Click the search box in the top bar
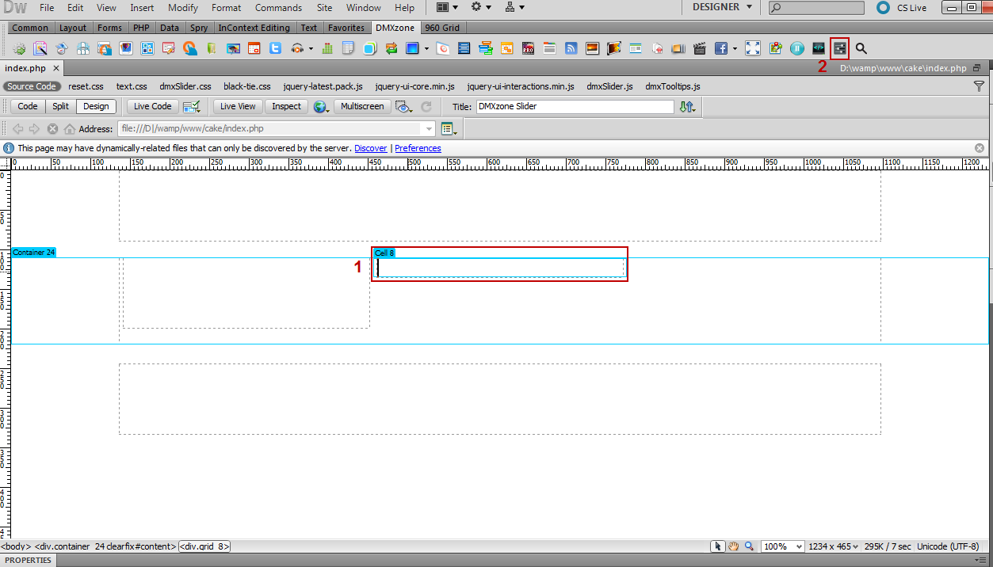Viewport: 993px width, 567px height. (x=816, y=8)
